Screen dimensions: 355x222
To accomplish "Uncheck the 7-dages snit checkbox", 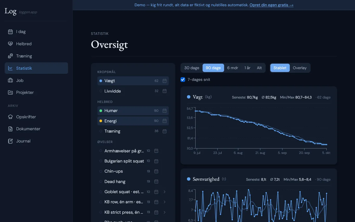I will coord(183,80).
